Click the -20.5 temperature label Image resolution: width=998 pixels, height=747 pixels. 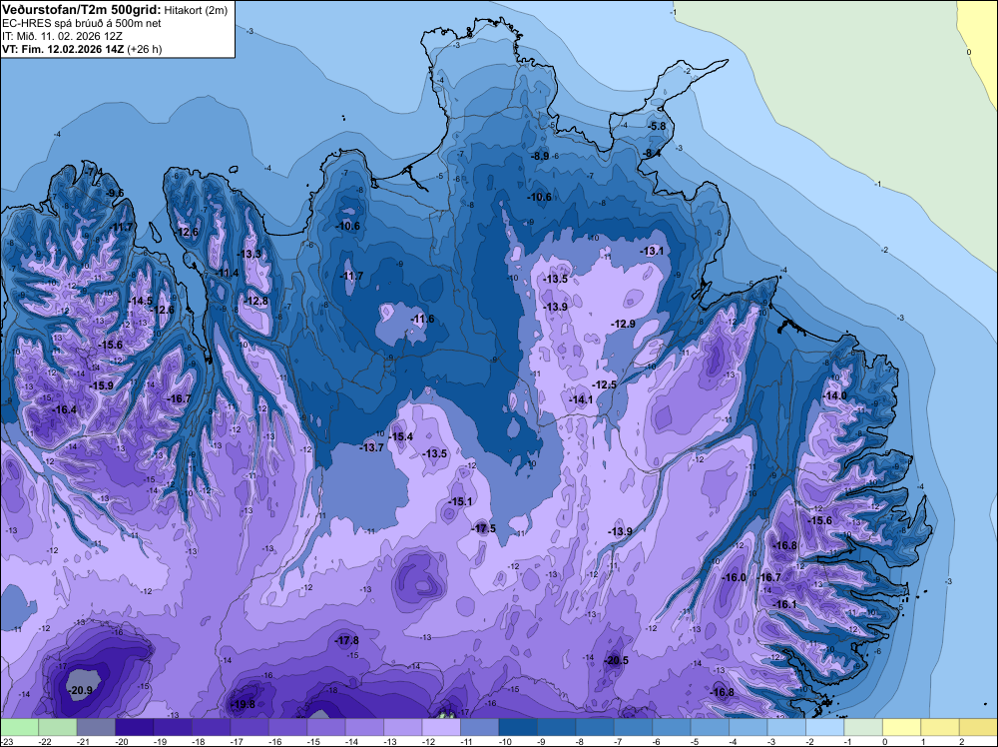click(616, 660)
